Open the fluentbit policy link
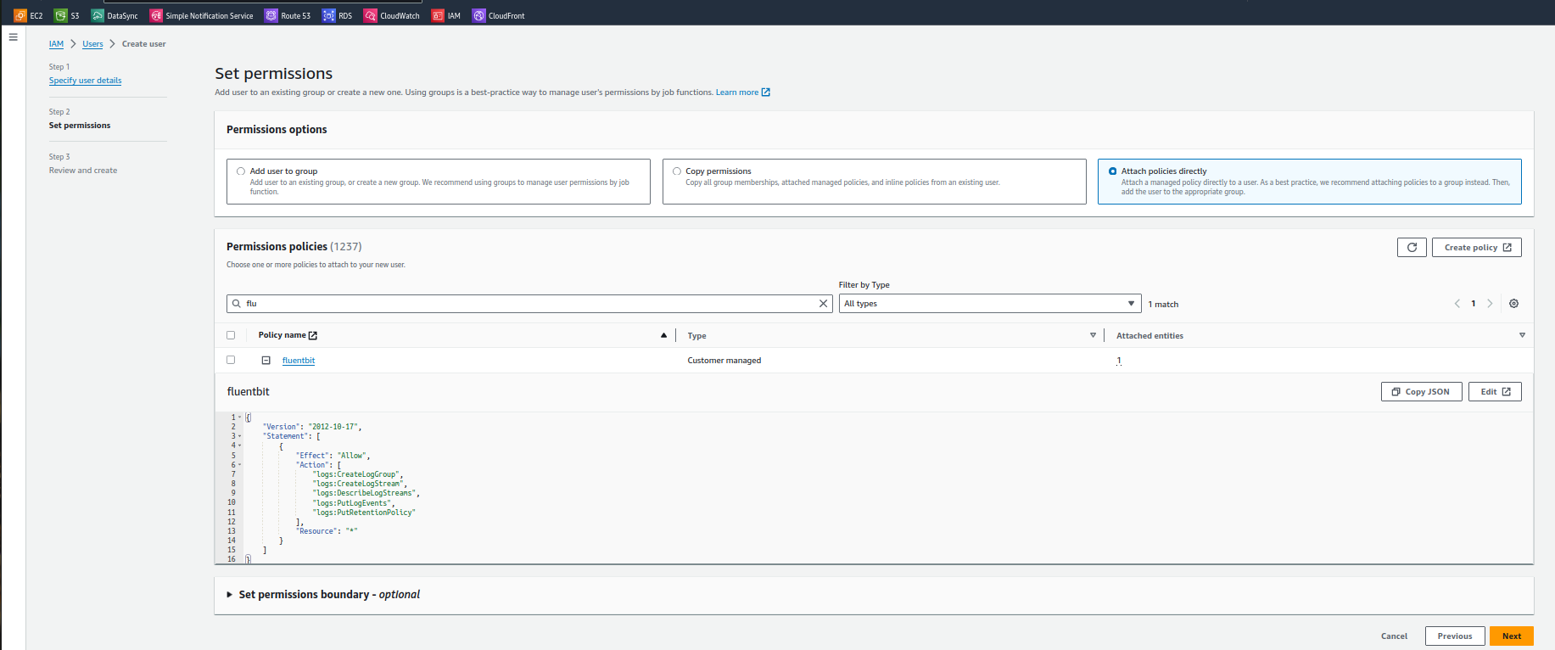1555x650 pixels. click(x=299, y=361)
